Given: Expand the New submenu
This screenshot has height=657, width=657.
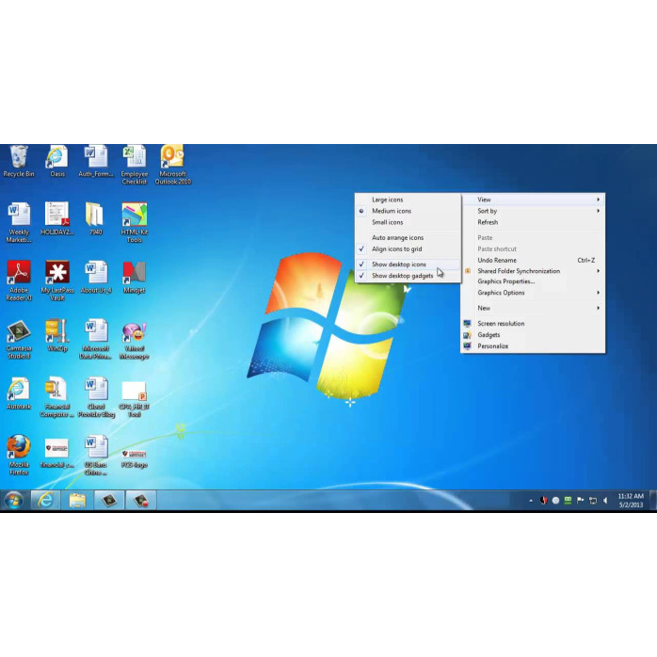Looking at the screenshot, I should point(533,308).
